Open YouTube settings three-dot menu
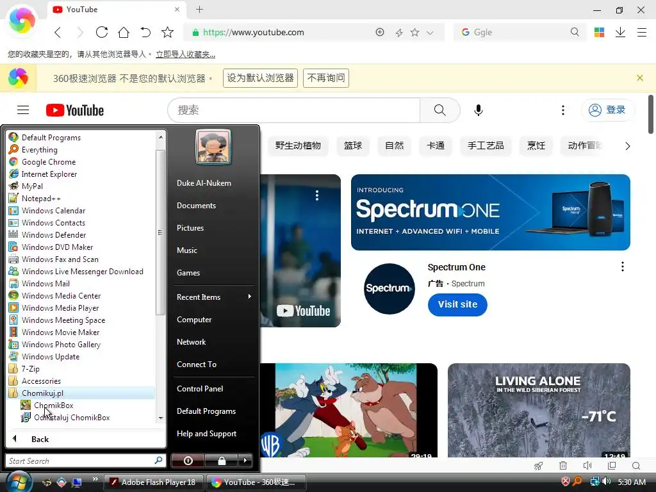The width and height of the screenshot is (656, 492). (562, 110)
